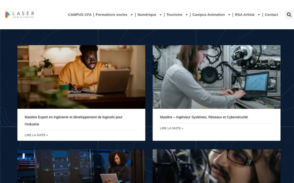Open the server room woman with tablet thumbnail
Image resolution: width=294 pixels, height=183 pixels.
(81, 166)
